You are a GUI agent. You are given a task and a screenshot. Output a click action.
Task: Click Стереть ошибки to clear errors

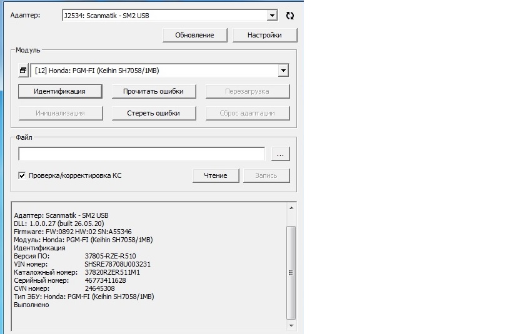click(x=153, y=113)
